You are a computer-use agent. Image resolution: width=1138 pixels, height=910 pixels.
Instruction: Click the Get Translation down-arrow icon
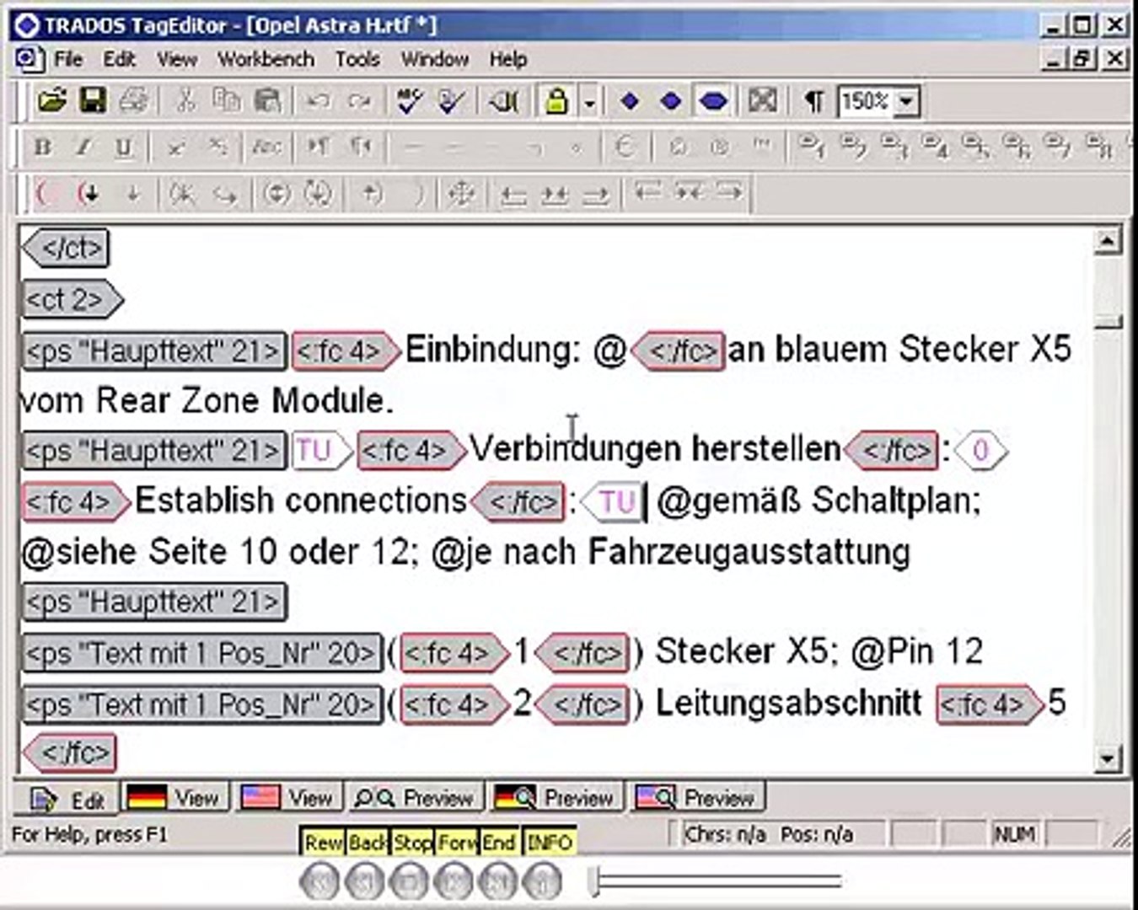tap(132, 194)
